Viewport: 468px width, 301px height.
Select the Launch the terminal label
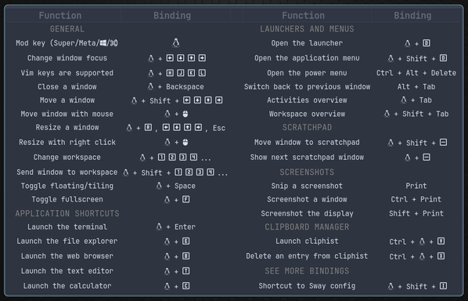[67, 227]
